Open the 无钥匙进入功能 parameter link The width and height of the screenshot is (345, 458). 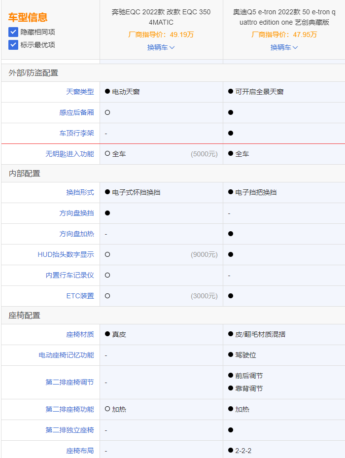(x=70, y=154)
